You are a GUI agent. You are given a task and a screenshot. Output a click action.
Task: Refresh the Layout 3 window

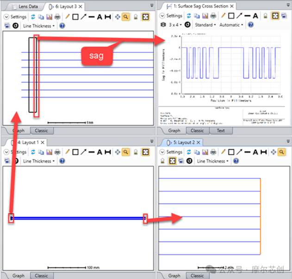click(33, 17)
